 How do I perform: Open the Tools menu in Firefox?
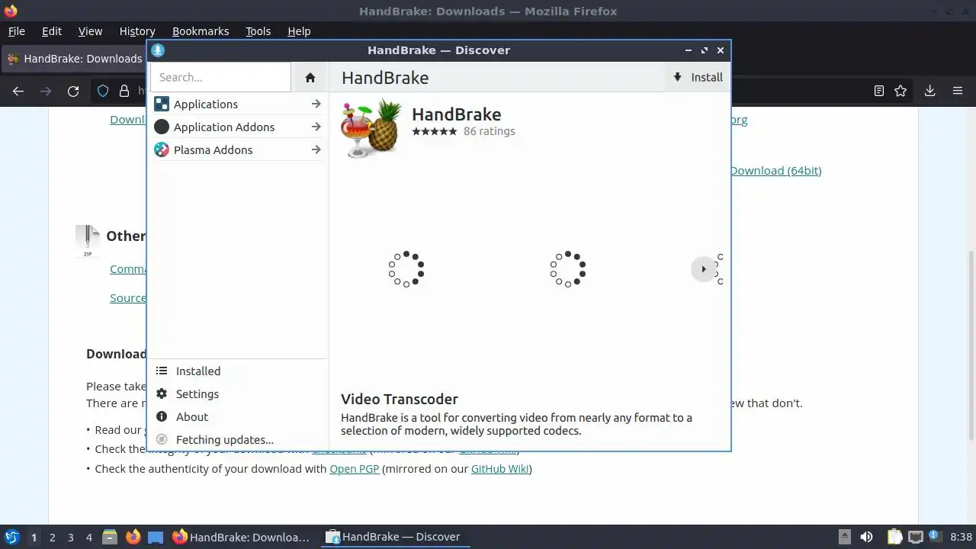pos(258,31)
